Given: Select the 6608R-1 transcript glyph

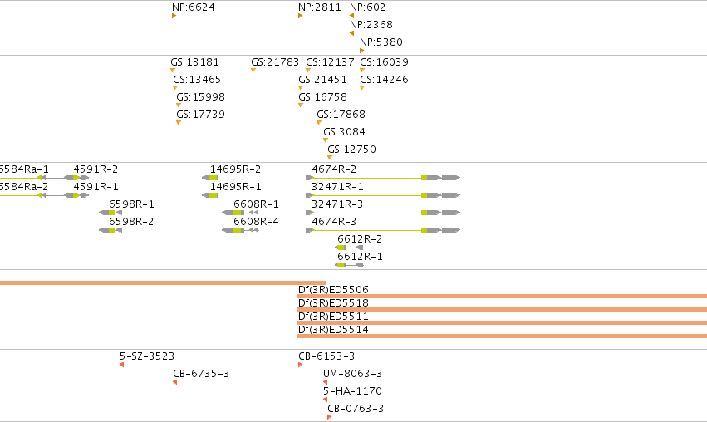Looking at the screenshot, I should 240,213.
